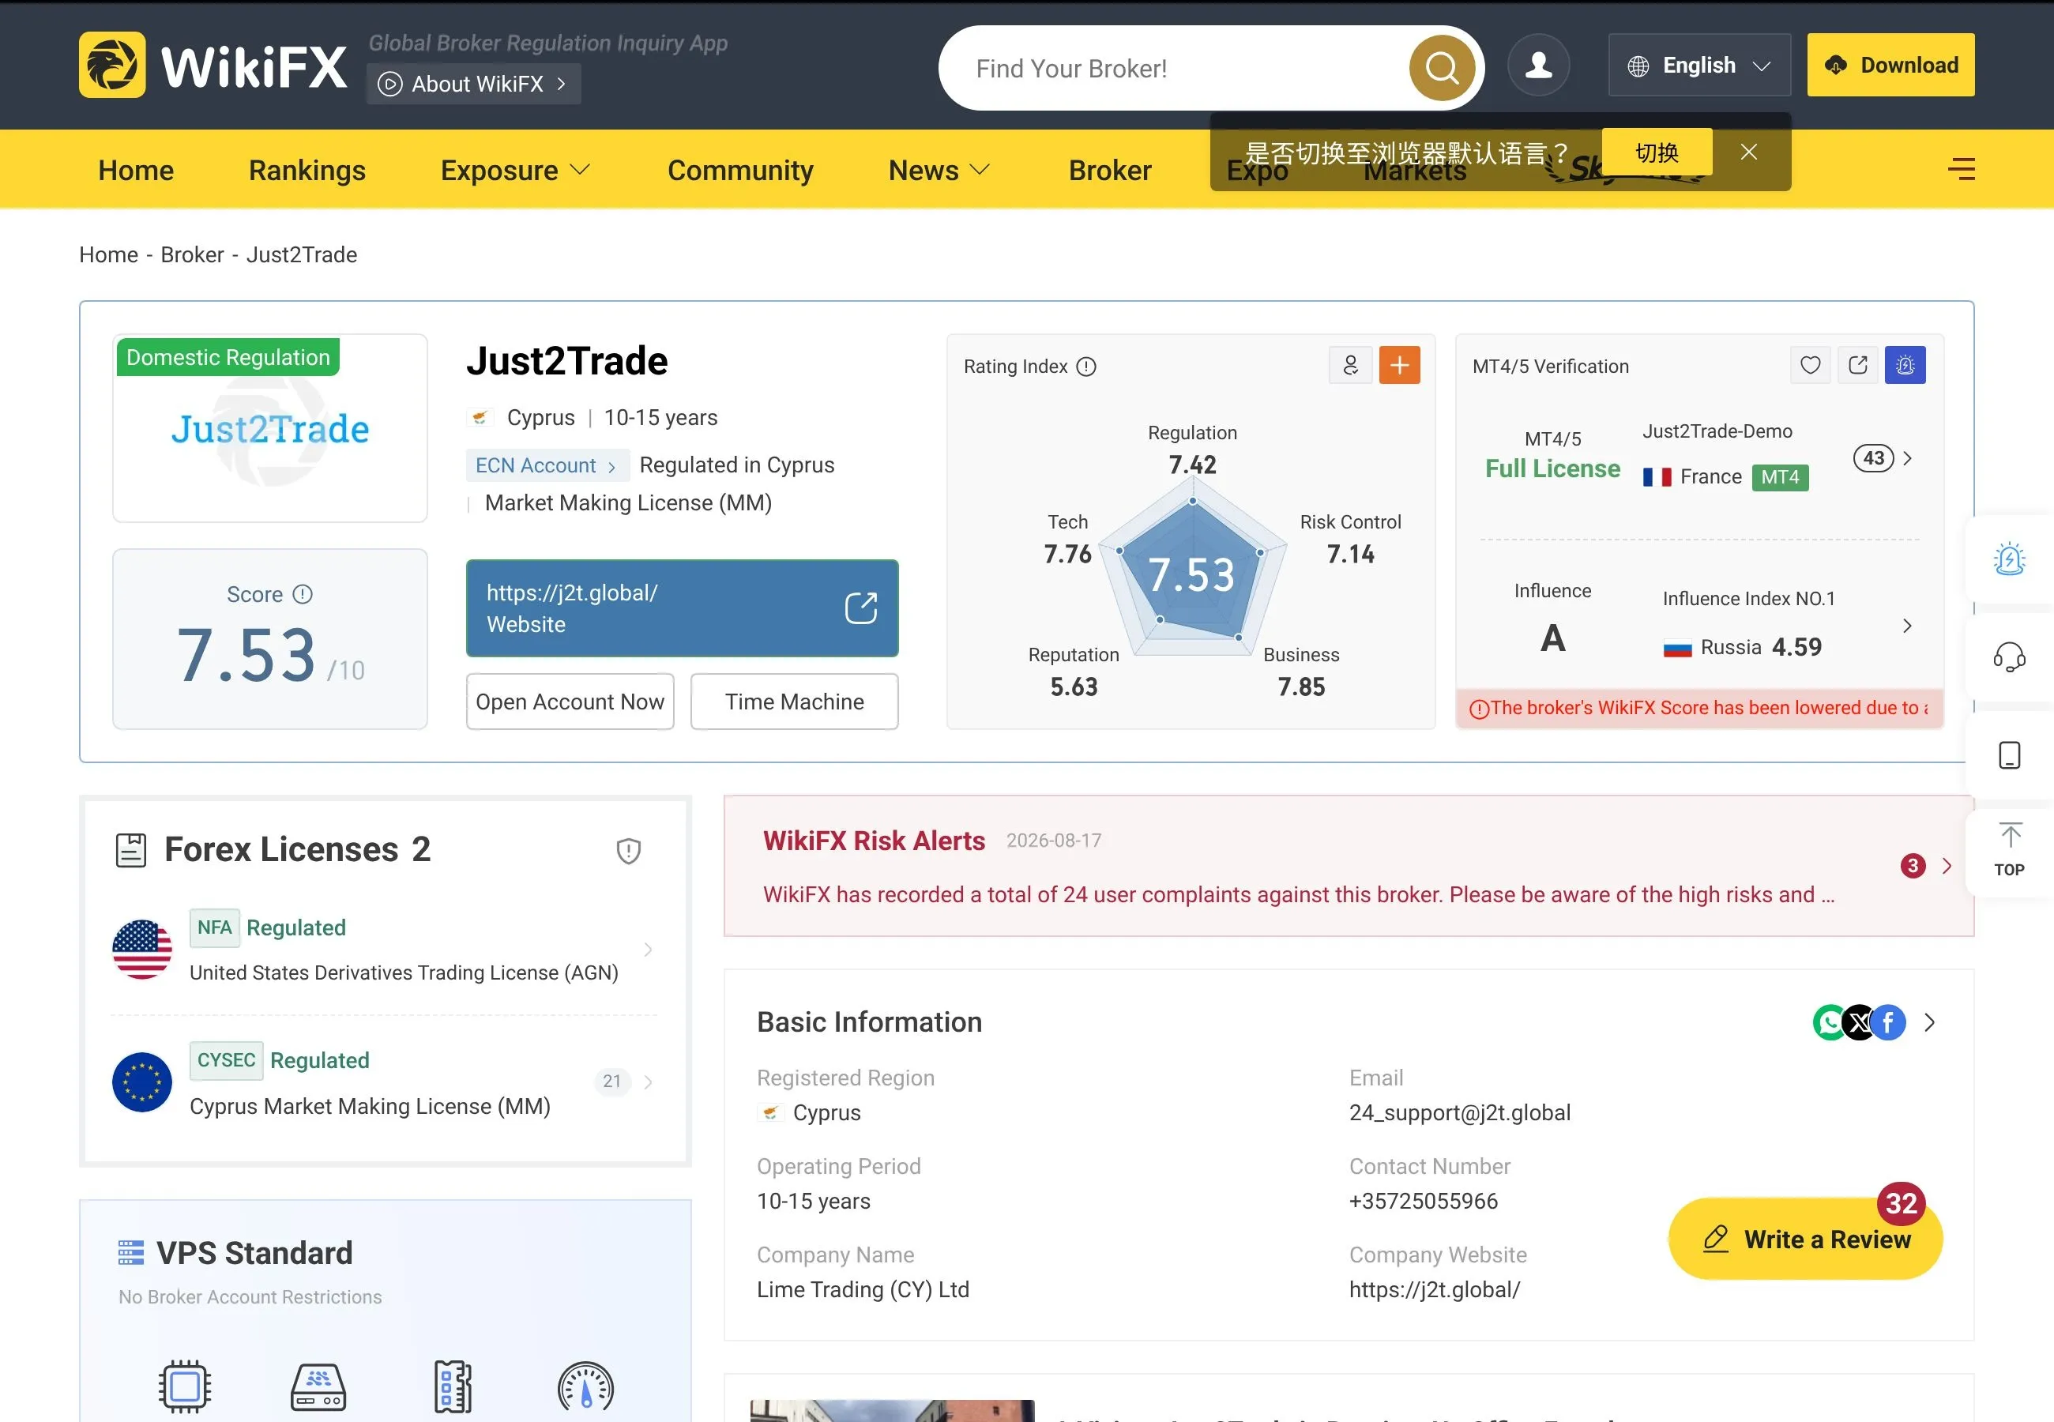Viewport: 2054px width, 1422px height.
Task: Click the score lowered warning banner
Action: click(1699, 709)
